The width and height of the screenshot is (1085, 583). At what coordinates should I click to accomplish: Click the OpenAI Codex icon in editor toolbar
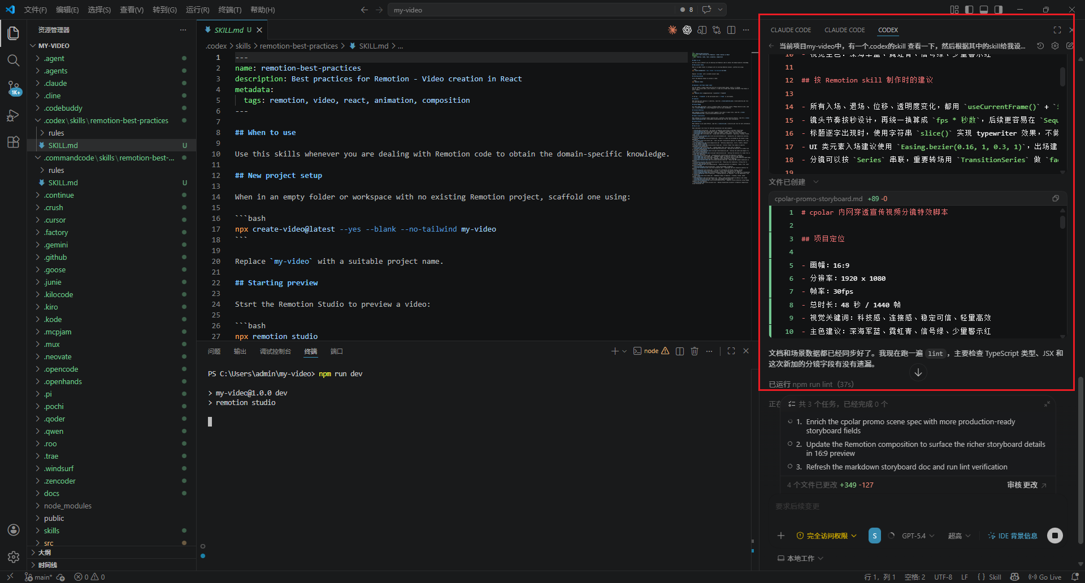coord(687,30)
